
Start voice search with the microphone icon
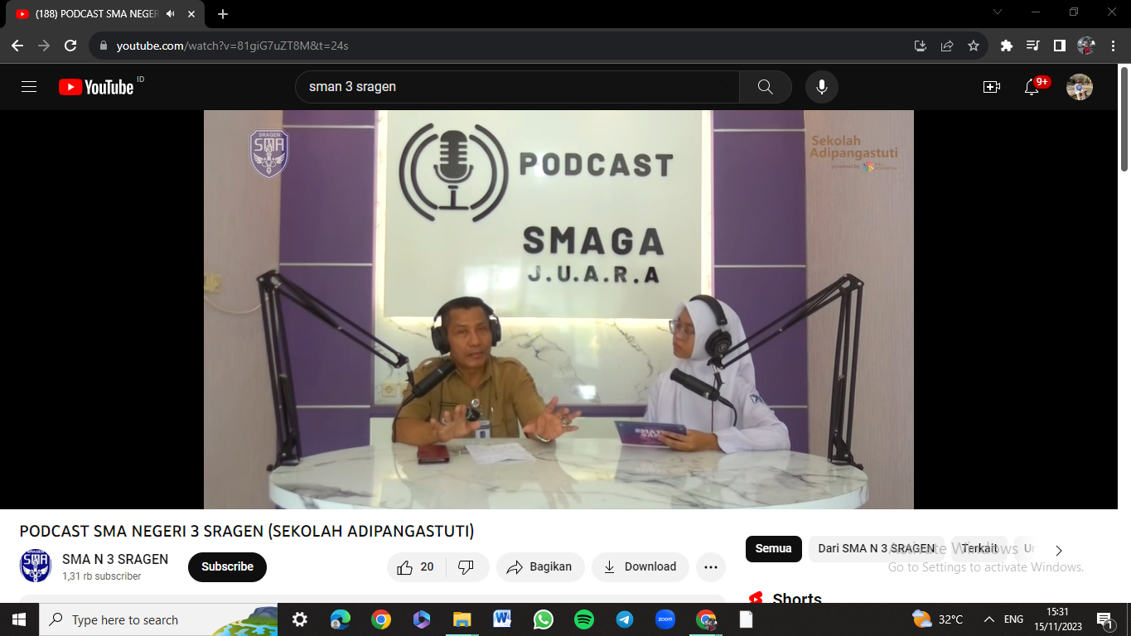821,87
